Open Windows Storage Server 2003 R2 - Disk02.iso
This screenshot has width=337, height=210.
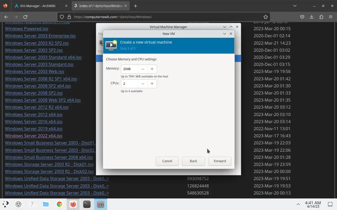tap(49, 171)
